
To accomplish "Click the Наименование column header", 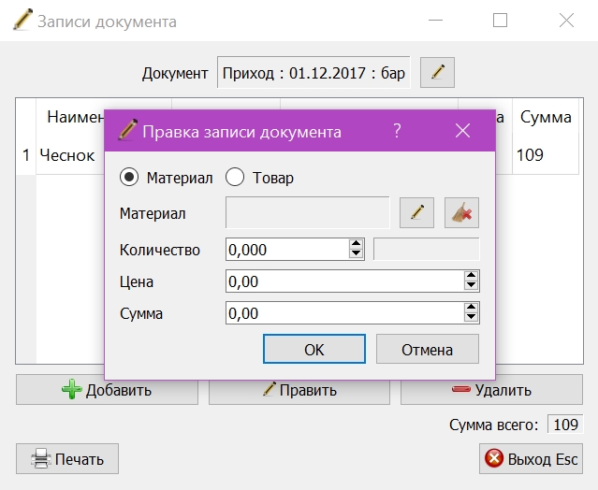I will coord(75,117).
